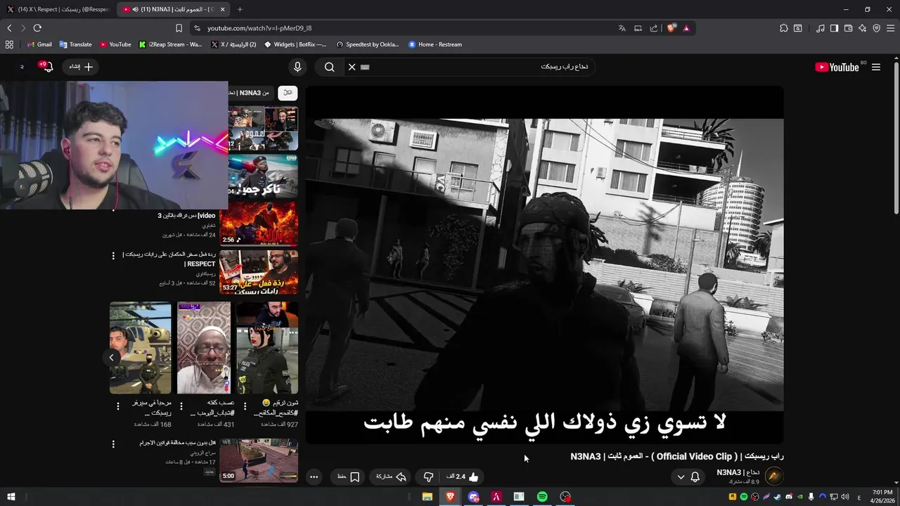Mute the N3NA3 tab via speaker icon
Screen dimensions: 900x506
click(x=135, y=9)
